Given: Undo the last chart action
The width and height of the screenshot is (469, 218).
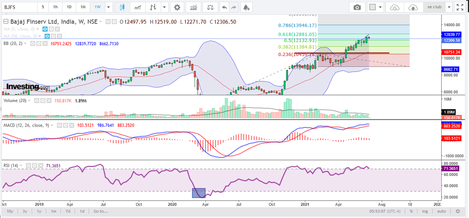Looking at the screenshot, I should 224,7.
